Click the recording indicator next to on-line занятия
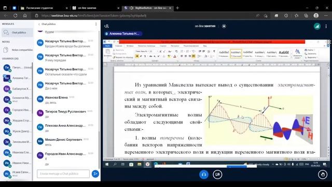The height and width of the screenshot is (187, 332). point(224,26)
